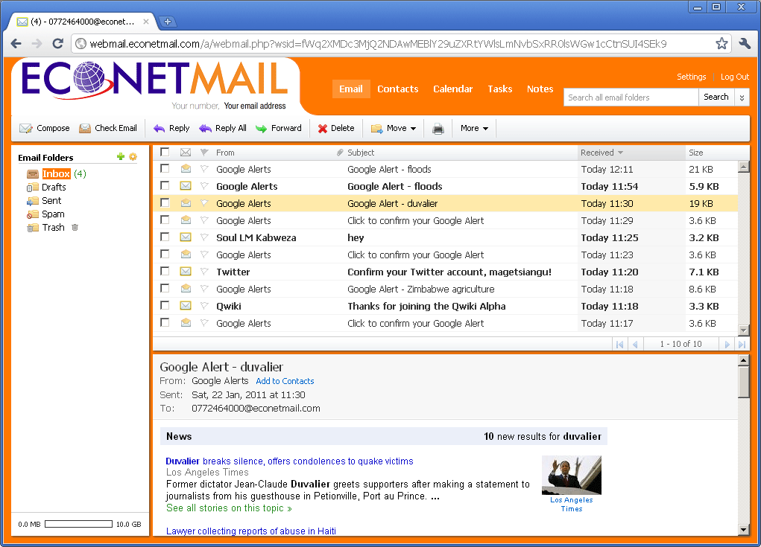Check the Today 12:11 floods email

point(165,169)
